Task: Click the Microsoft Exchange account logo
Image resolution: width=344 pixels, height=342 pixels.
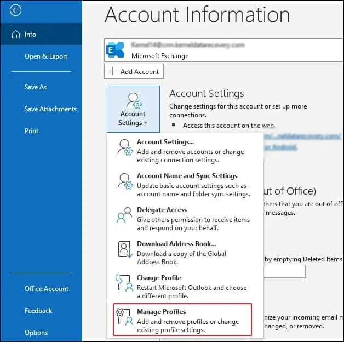Action: [115, 50]
